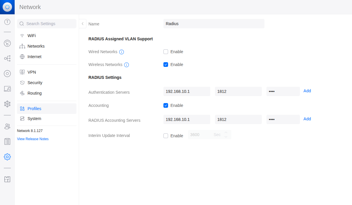Click the Network 8.1.127 version text
The width and height of the screenshot is (352, 205).
[x=30, y=131]
